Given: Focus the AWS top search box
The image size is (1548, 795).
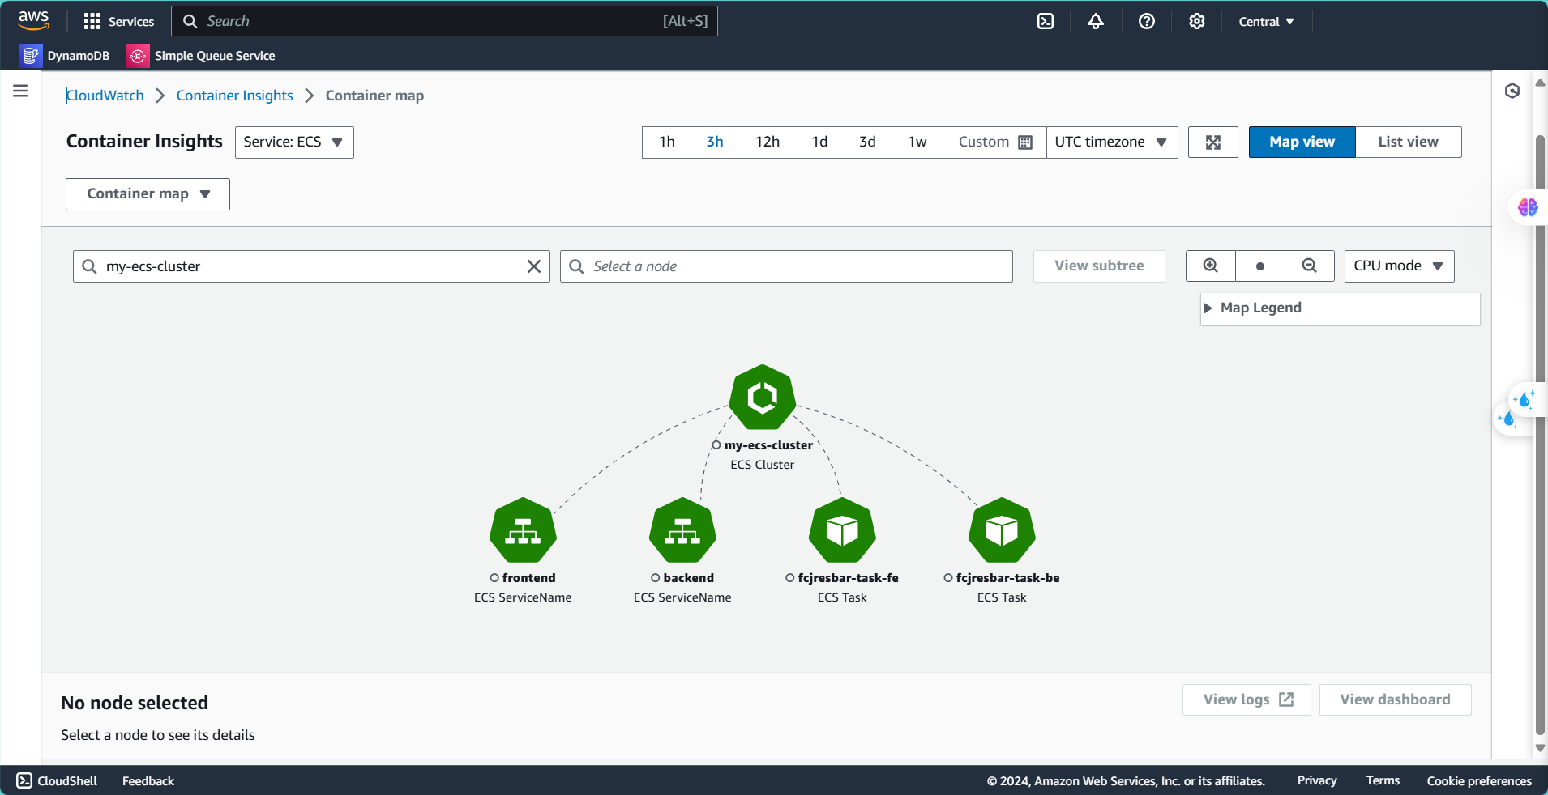Looking at the screenshot, I should pos(444,21).
